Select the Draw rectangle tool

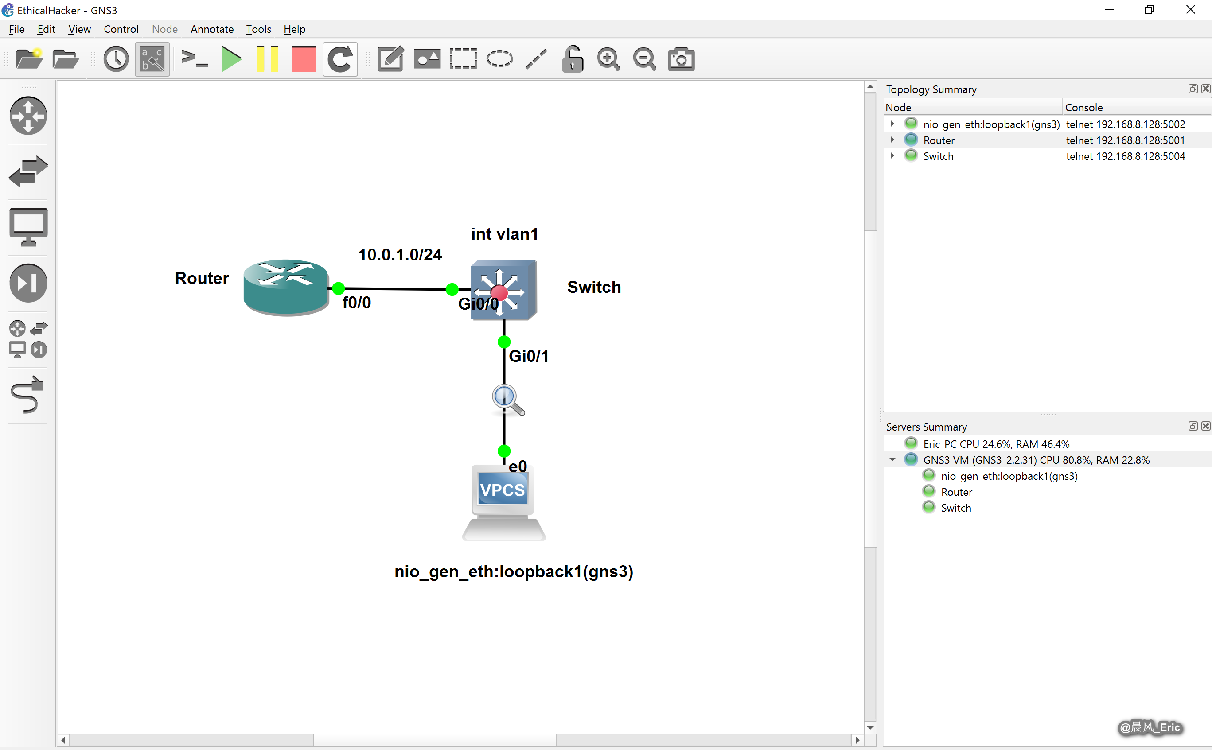464,59
